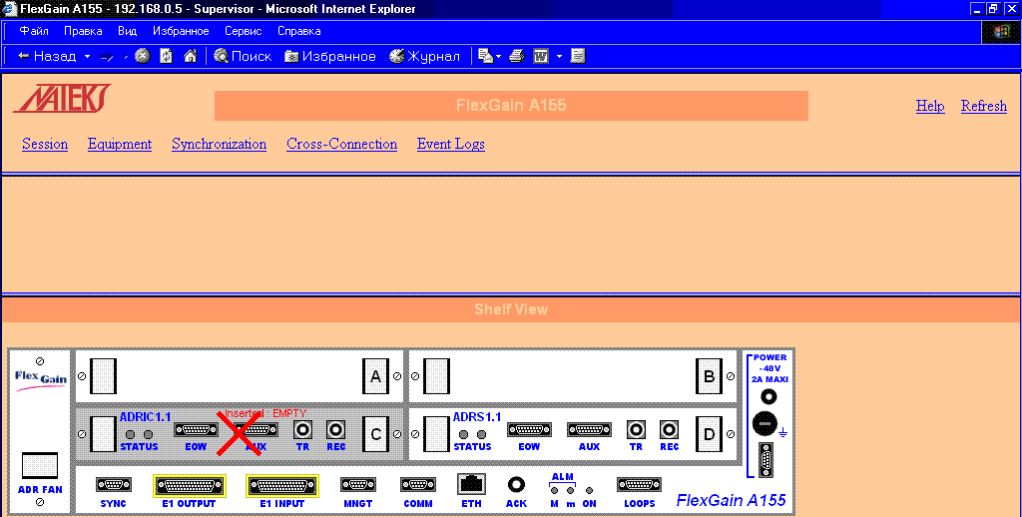Viewport: 1022px width, 517px height.
Task: Click the E1 INPUT connector
Action: (282, 486)
